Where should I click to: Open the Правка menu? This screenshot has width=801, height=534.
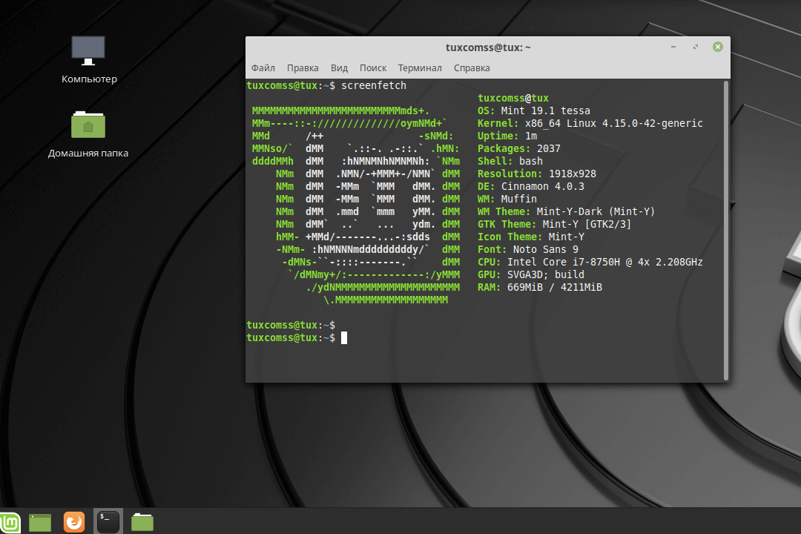coord(303,67)
